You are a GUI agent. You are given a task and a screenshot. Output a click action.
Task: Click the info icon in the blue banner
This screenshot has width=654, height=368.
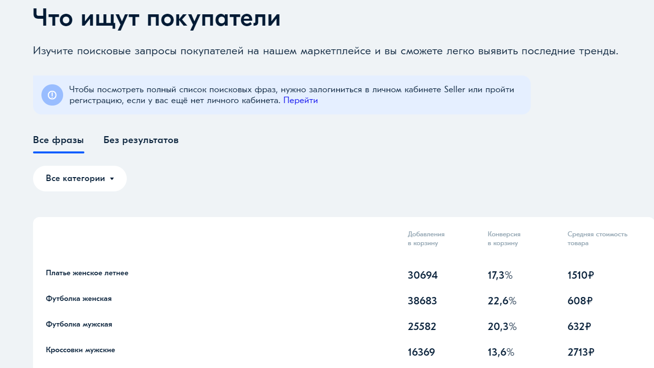pyautogui.click(x=52, y=95)
